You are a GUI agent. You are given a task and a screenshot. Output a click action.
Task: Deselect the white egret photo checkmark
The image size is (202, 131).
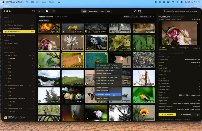pyautogui.click(x=82, y=54)
